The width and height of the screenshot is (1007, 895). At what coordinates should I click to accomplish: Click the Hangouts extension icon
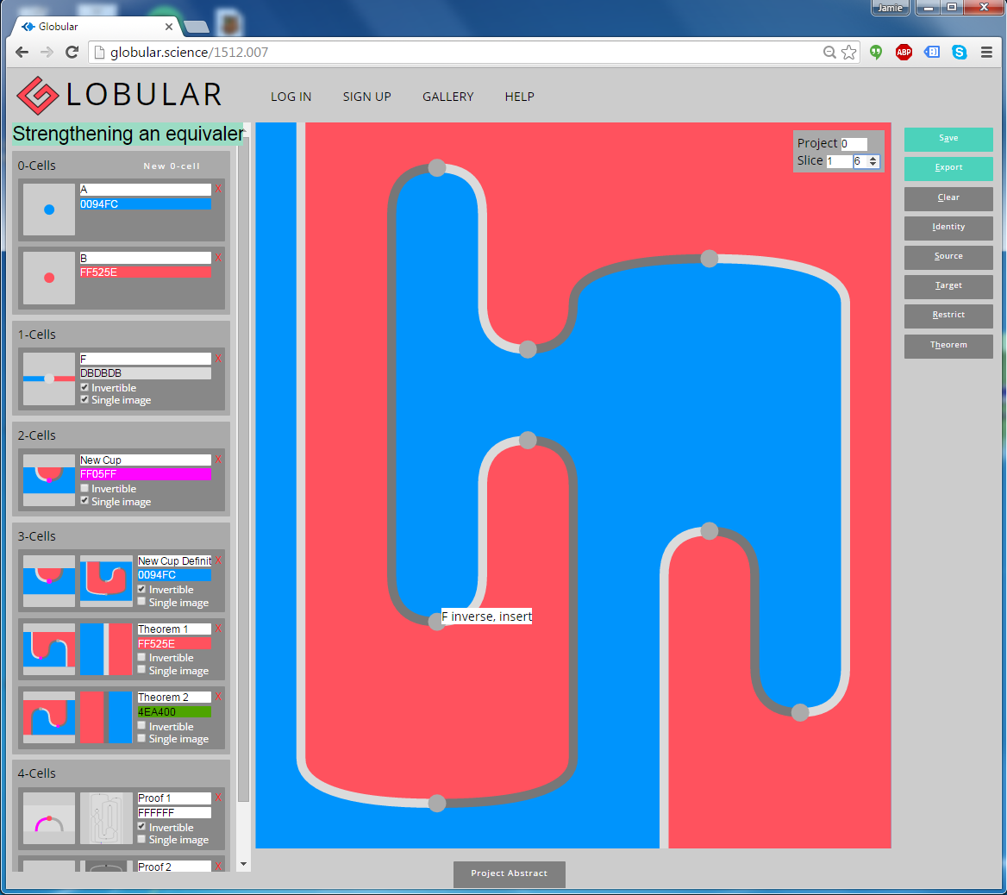point(876,53)
